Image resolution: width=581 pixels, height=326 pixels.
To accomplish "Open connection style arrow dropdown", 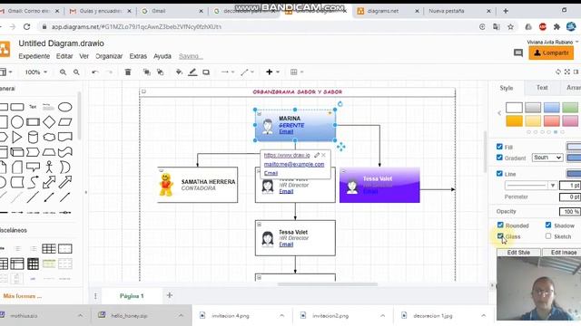I will (x=228, y=72).
